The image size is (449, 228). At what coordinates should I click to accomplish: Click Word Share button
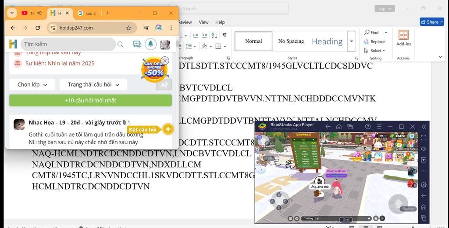(x=432, y=22)
